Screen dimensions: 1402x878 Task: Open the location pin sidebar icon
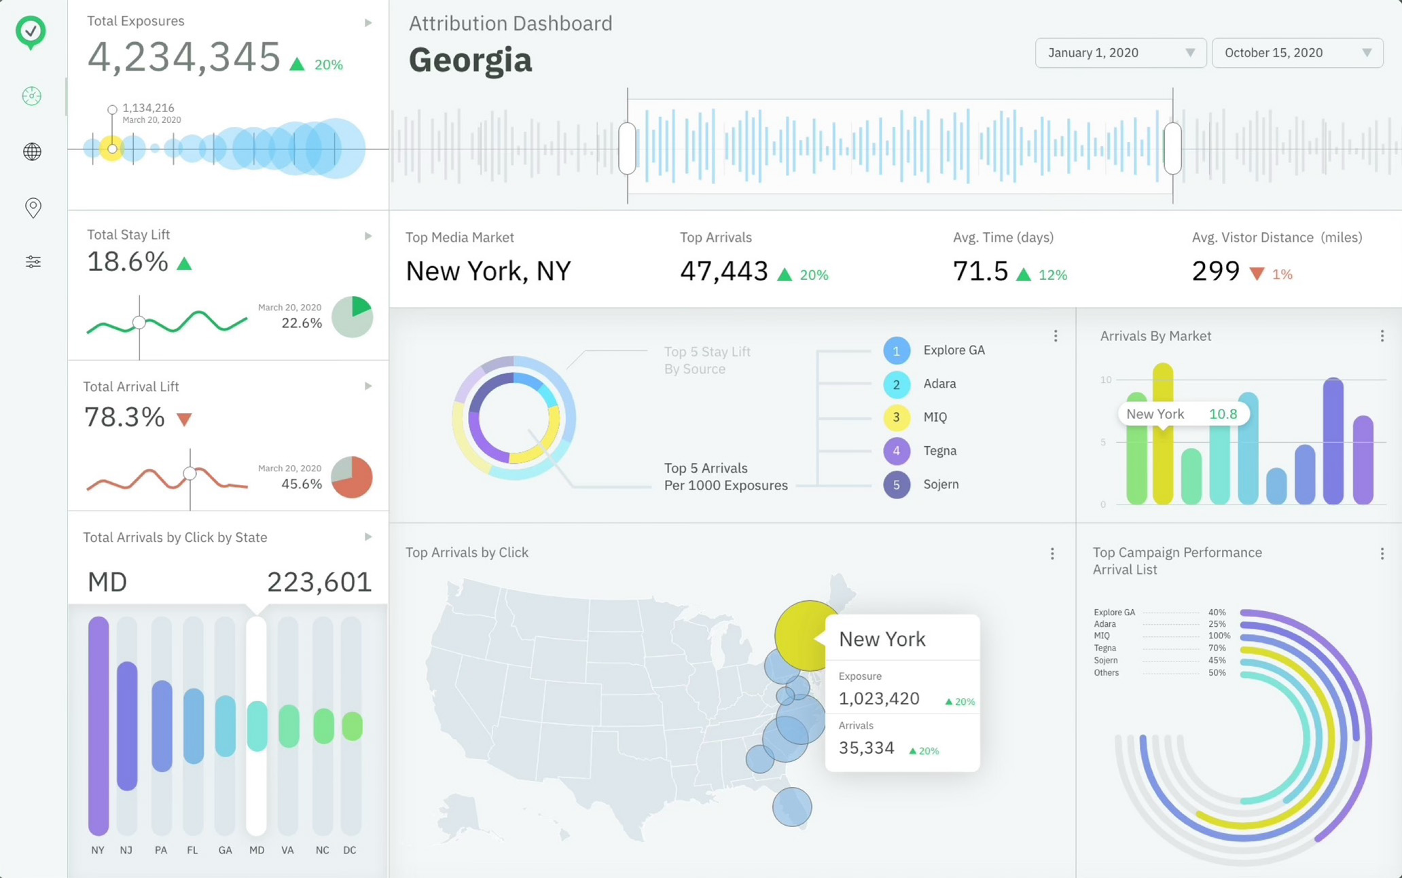pos(33,207)
